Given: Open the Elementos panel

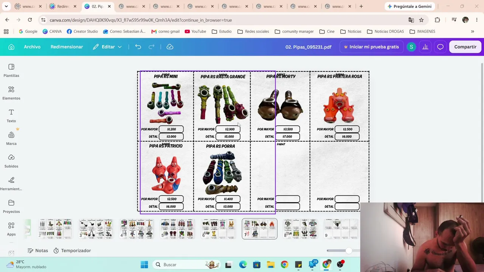Looking at the screenshot, I should [11, 93].
